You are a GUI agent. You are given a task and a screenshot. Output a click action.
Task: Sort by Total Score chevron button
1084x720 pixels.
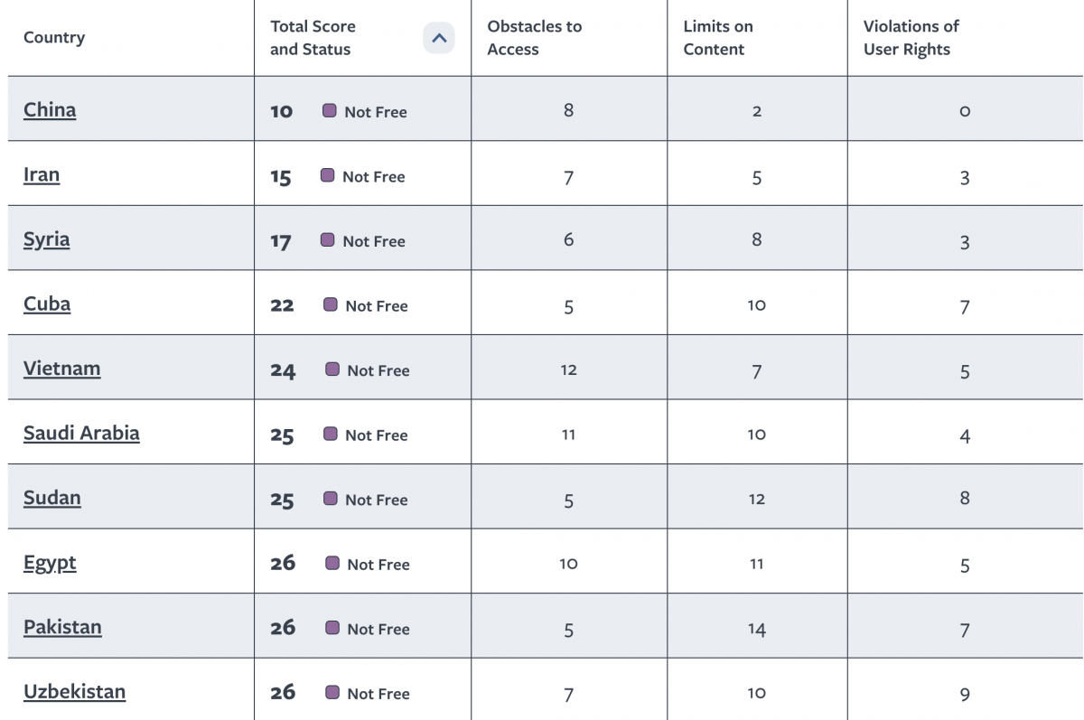[439, 38]
